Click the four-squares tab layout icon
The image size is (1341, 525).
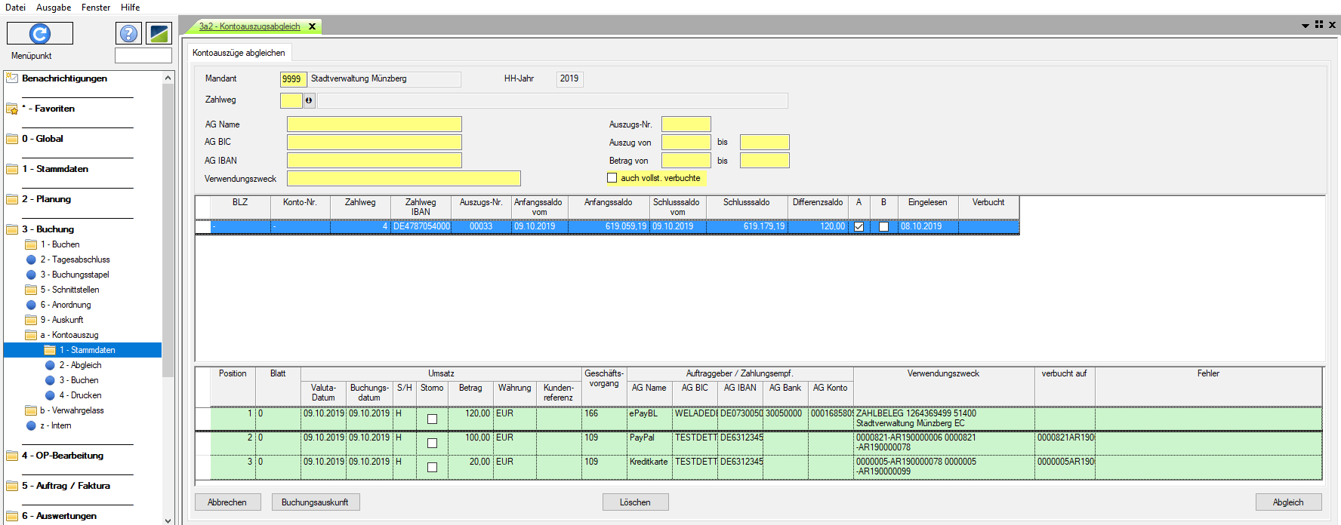[x=1319, y=25]
